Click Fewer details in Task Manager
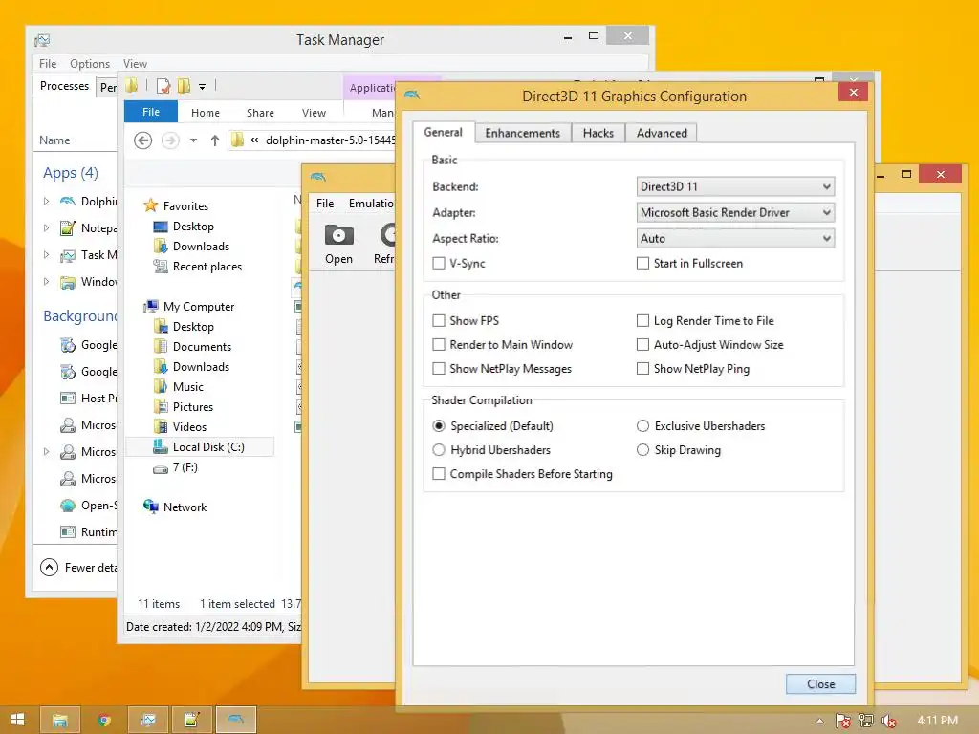979x734 pixels. tap(78, 567)
